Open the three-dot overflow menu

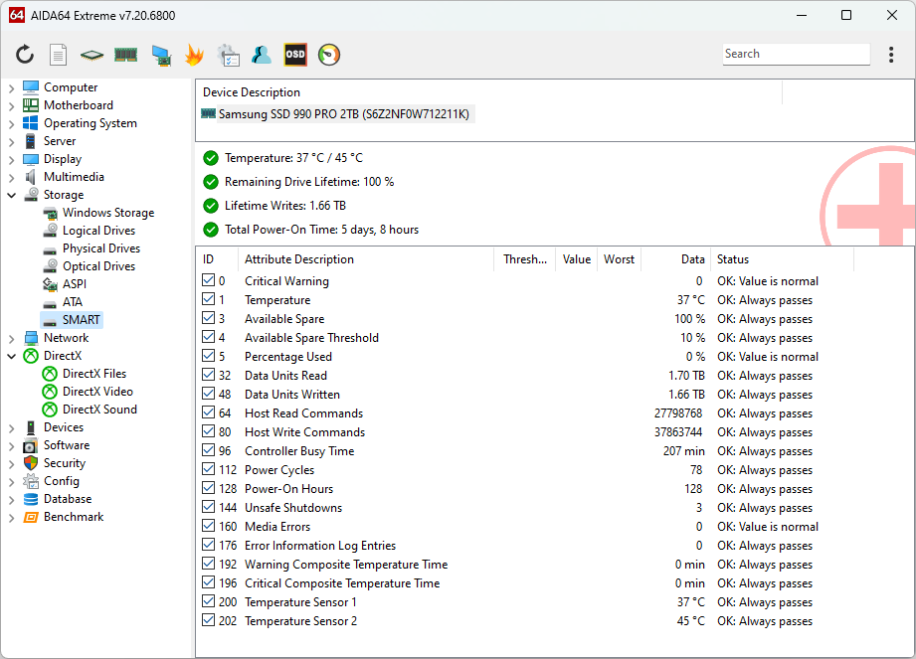click(x=890, y=54)
